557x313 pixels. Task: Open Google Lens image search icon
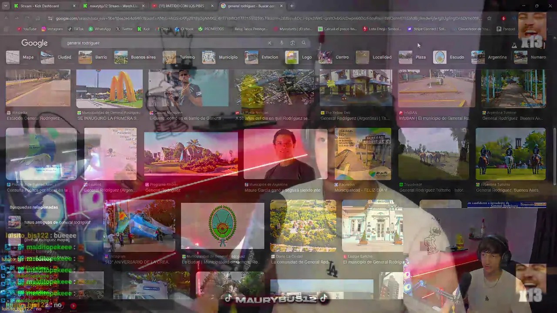(292, 43)
